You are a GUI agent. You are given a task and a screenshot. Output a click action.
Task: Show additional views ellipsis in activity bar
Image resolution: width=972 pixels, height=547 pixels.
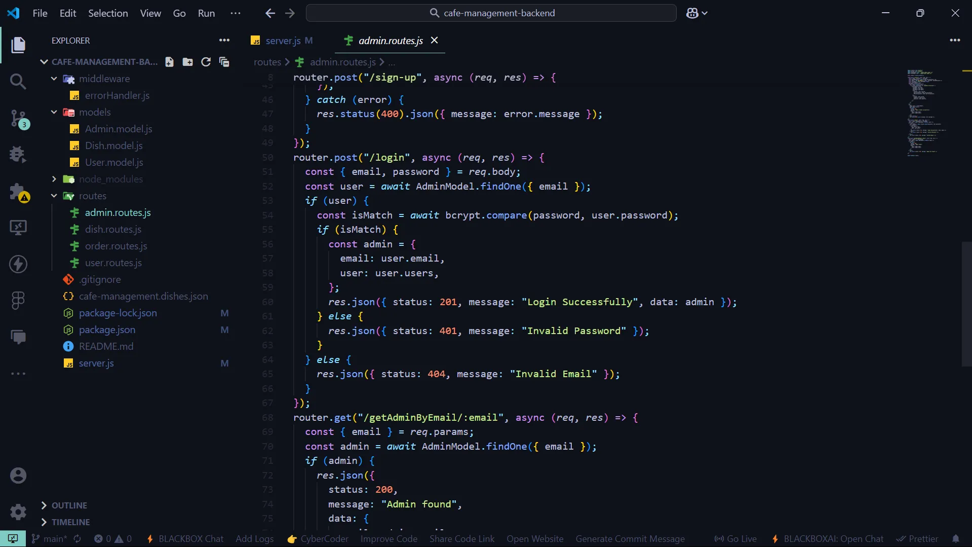(18, 374)
